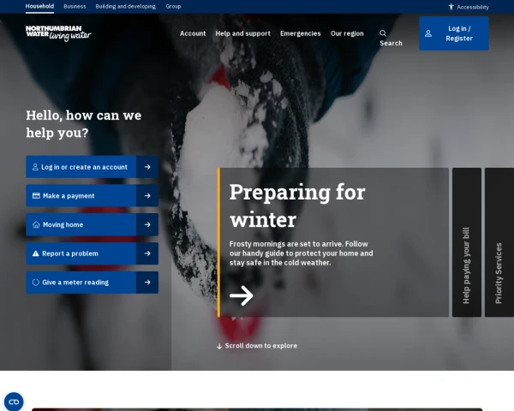Click the cookie settings round icon

click(x=14, y=402)
